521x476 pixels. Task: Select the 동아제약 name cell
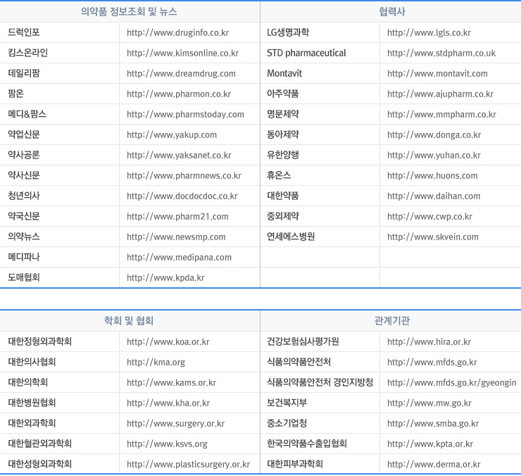(283, 134)
